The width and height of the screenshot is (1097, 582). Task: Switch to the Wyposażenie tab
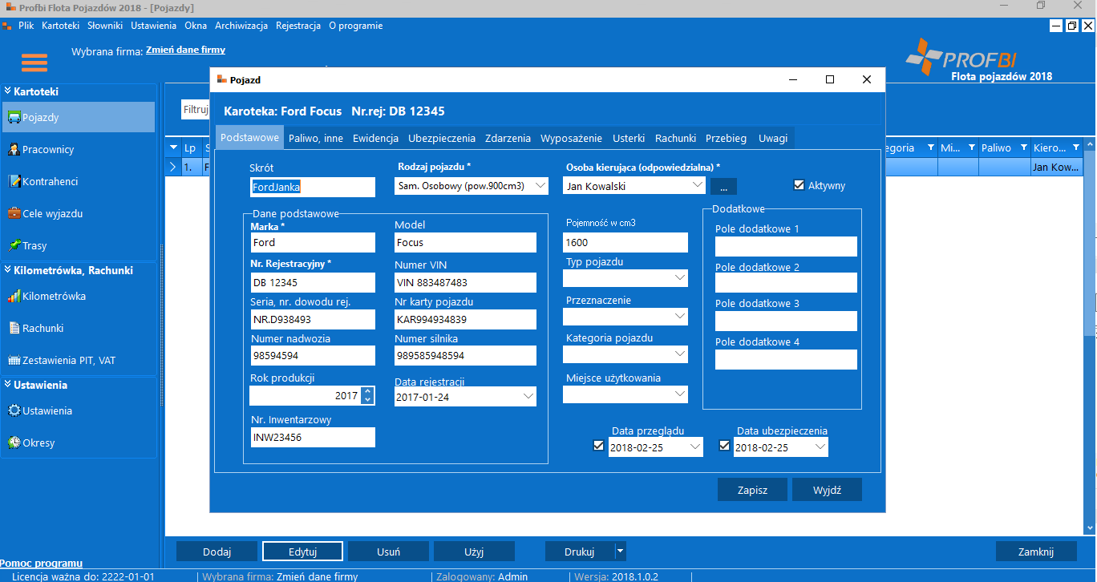571,138
